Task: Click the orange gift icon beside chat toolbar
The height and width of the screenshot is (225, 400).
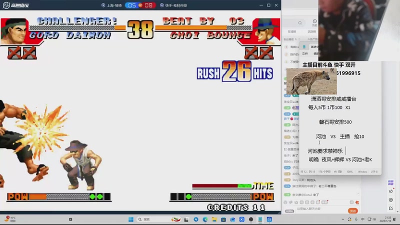Action: click(x=357, y=202)
